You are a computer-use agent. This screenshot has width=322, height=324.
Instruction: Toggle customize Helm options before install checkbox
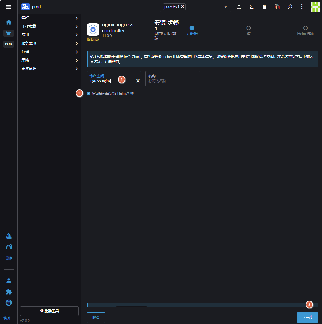89,93
